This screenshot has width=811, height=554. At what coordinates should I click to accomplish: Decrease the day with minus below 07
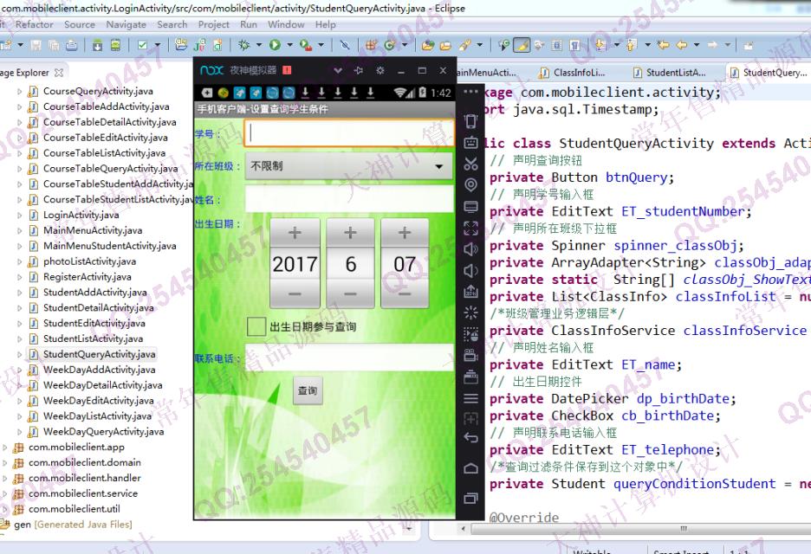click(405, 294)
